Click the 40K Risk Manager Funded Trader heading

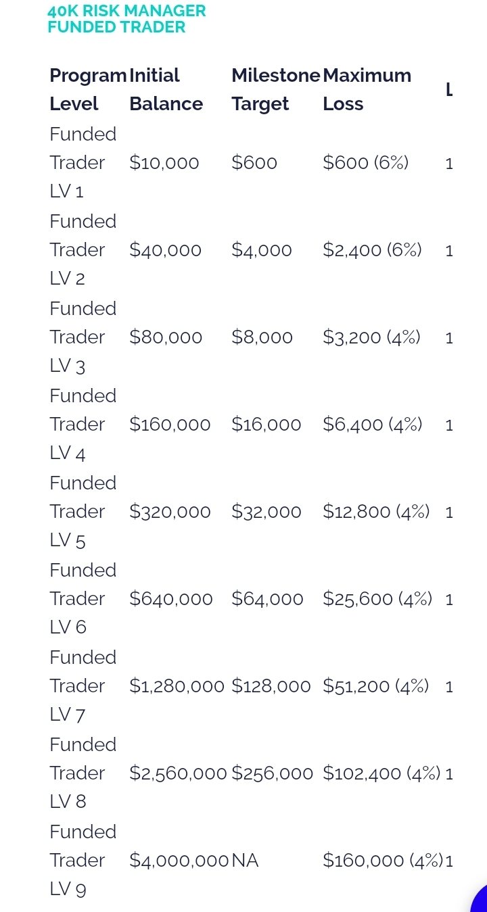coord(126,19)
